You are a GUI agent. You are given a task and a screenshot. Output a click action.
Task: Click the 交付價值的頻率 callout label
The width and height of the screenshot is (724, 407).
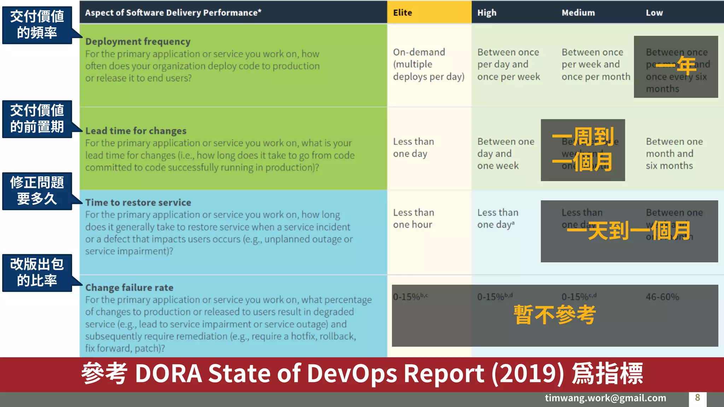(37, 25)
